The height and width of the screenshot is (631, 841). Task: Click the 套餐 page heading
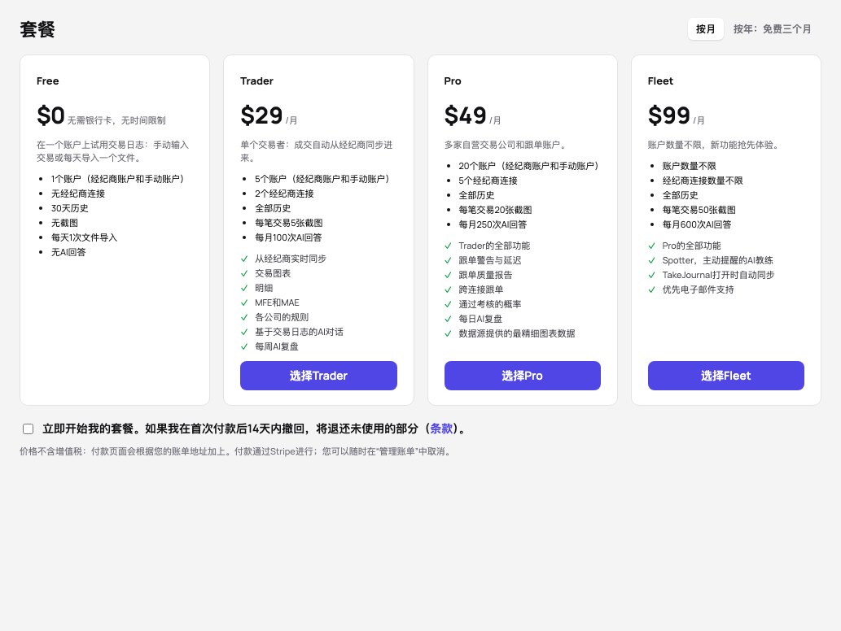(37, 29)
